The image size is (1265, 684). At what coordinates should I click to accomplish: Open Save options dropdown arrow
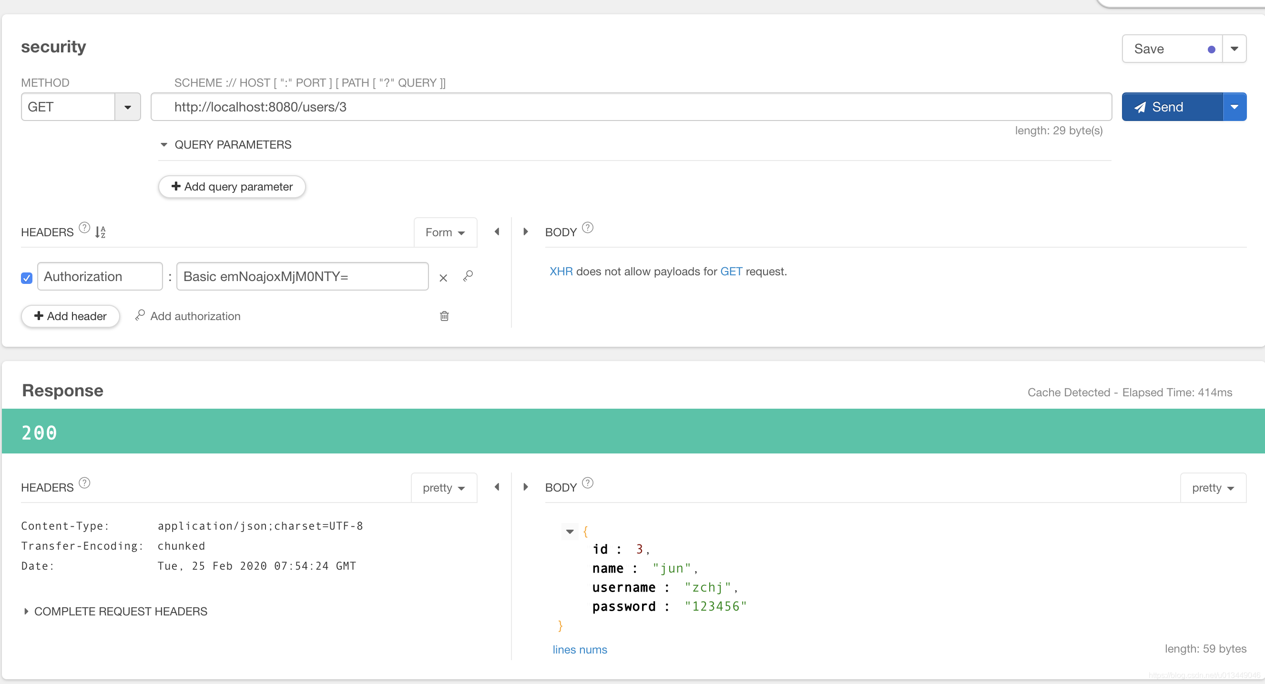pos(1234,49)
